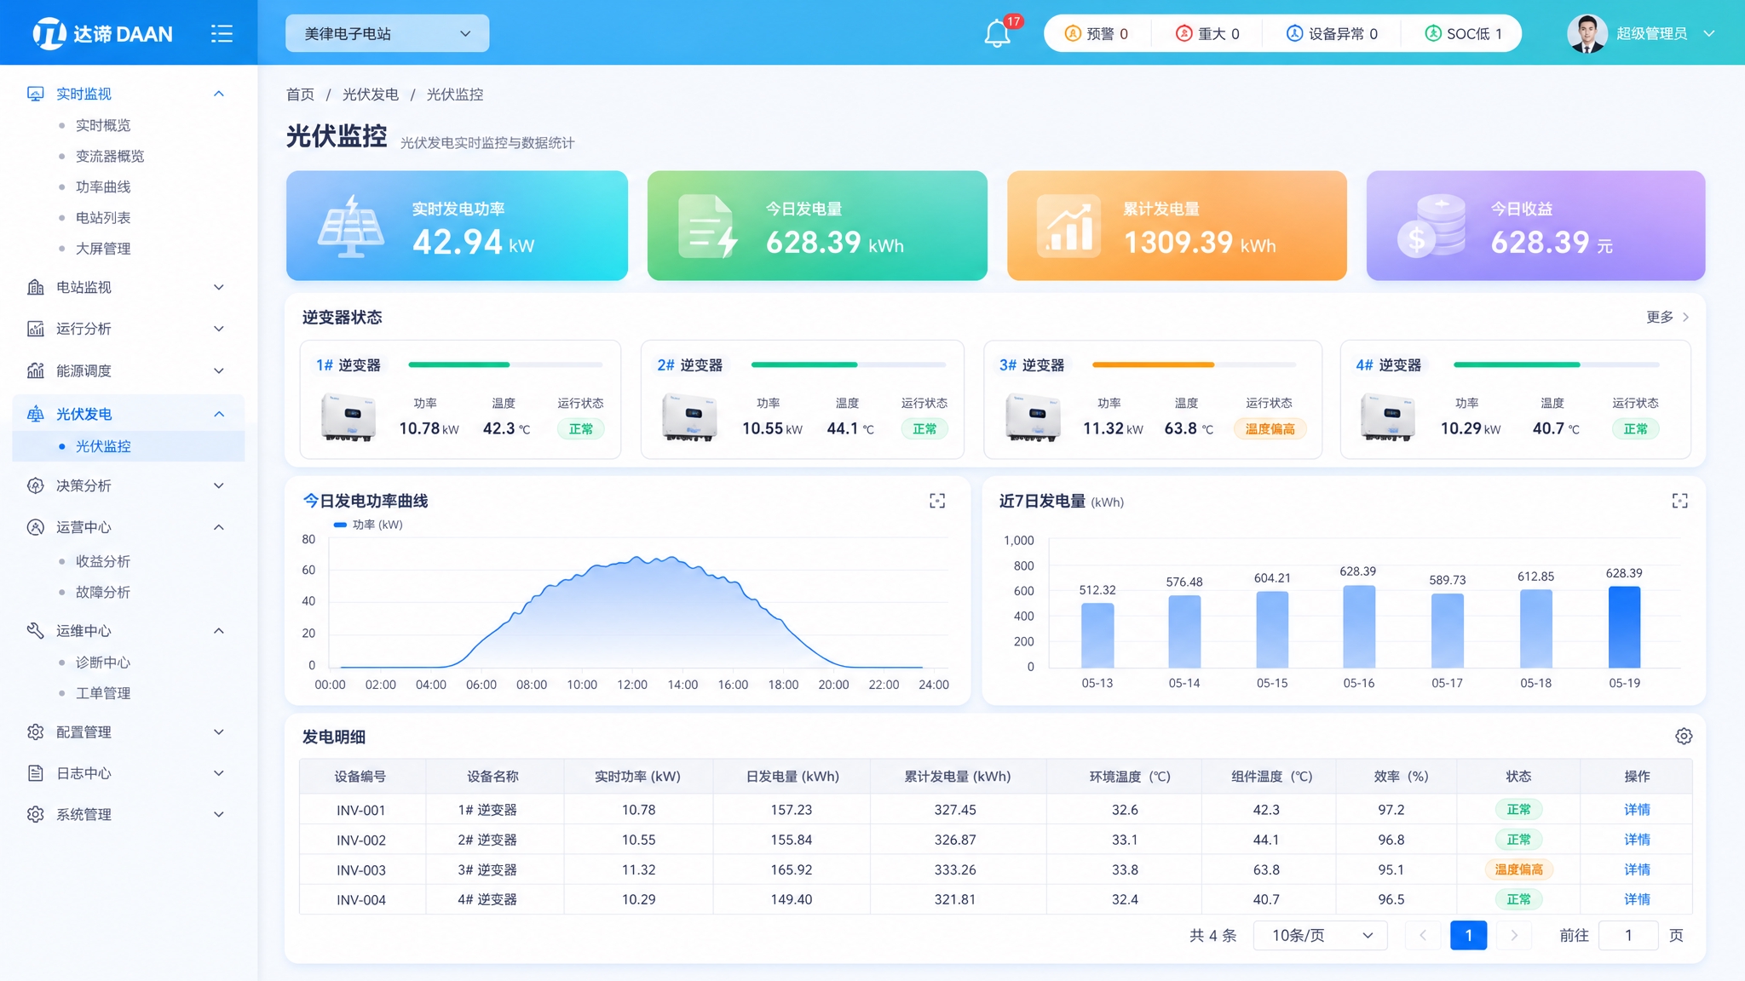
Task: Collapse the 运营中心 menu chevron
Action: click(x=219, y=527)
